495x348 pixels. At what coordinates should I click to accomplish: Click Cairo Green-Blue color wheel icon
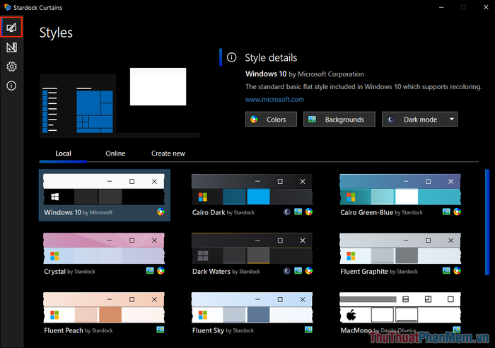pyautogui.click(x=457, y=212)
